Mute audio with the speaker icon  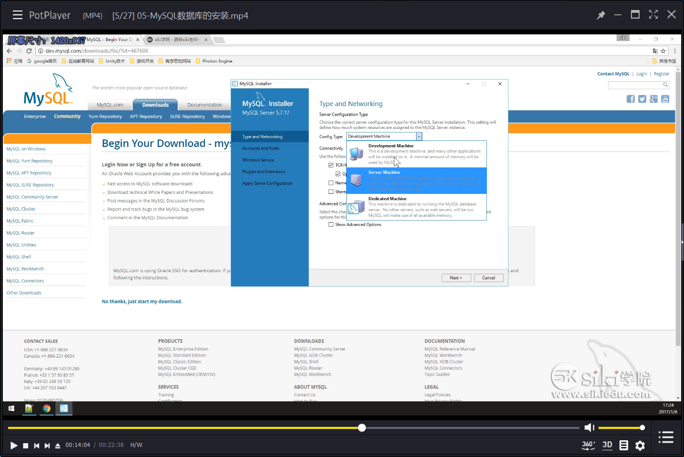(589, 427)
